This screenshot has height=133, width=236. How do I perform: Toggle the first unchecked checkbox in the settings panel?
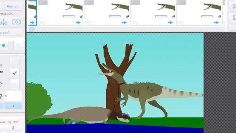pos(15,62)
